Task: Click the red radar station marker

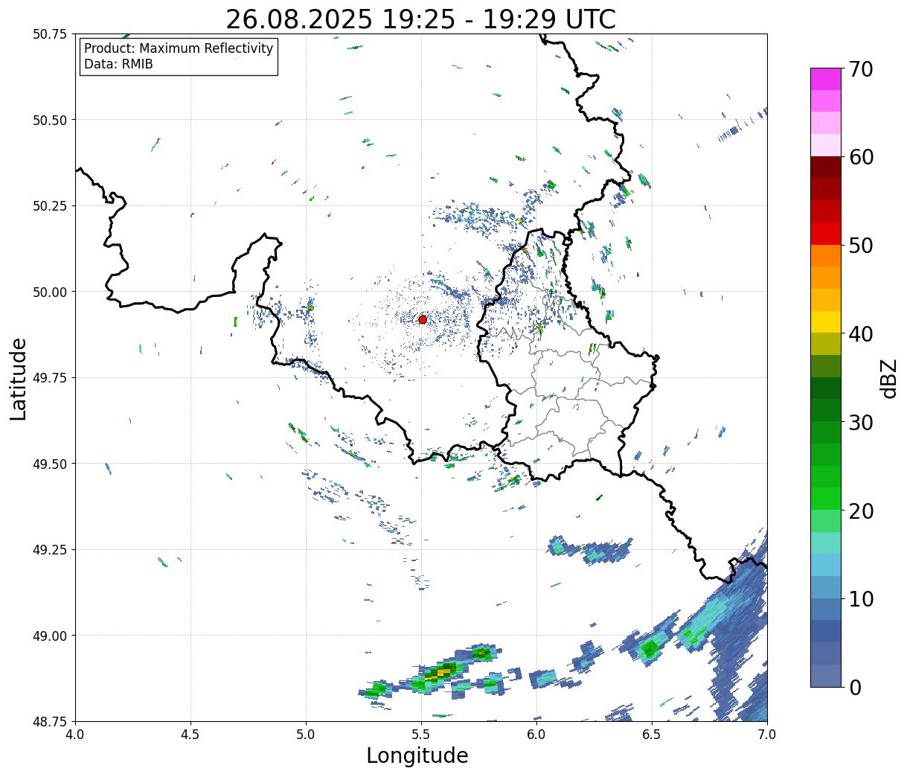Action: tap(422, 319)
